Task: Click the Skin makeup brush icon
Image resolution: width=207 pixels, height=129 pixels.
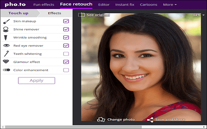Action: [x=6, y=21]
